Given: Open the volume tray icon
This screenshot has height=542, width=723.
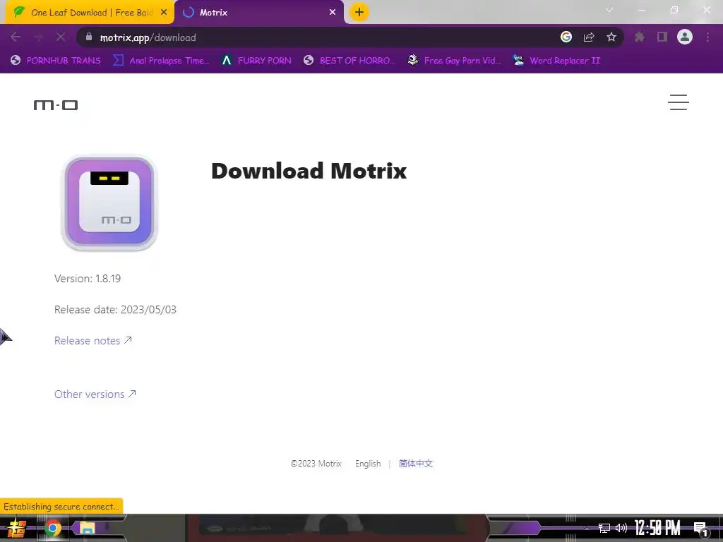Looking at the screenshot, I should tap(621, 528).
